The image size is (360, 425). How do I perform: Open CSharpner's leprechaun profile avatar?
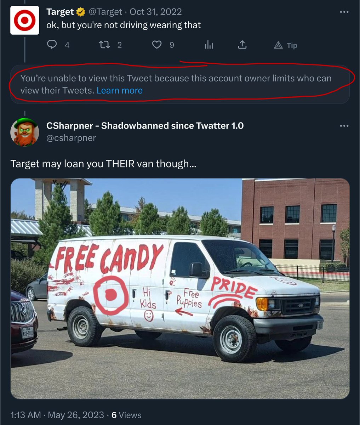click(25, 132)
